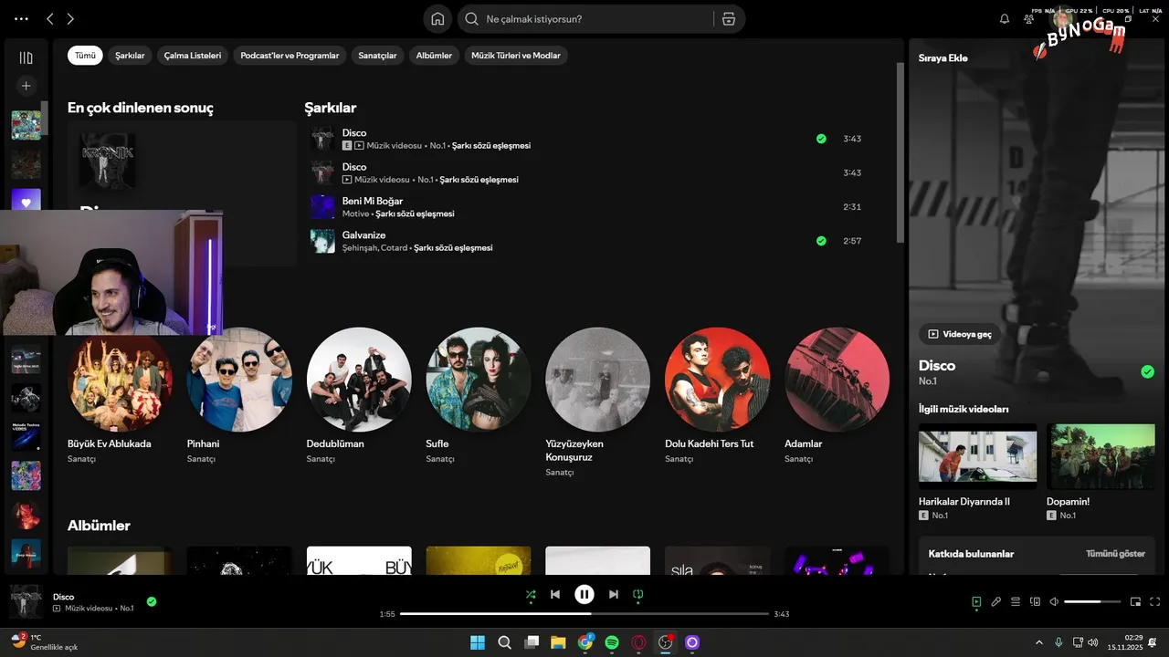The image size is (1169, 657).
Task: Seek within the song progress bar
Action: click(584, 614)
